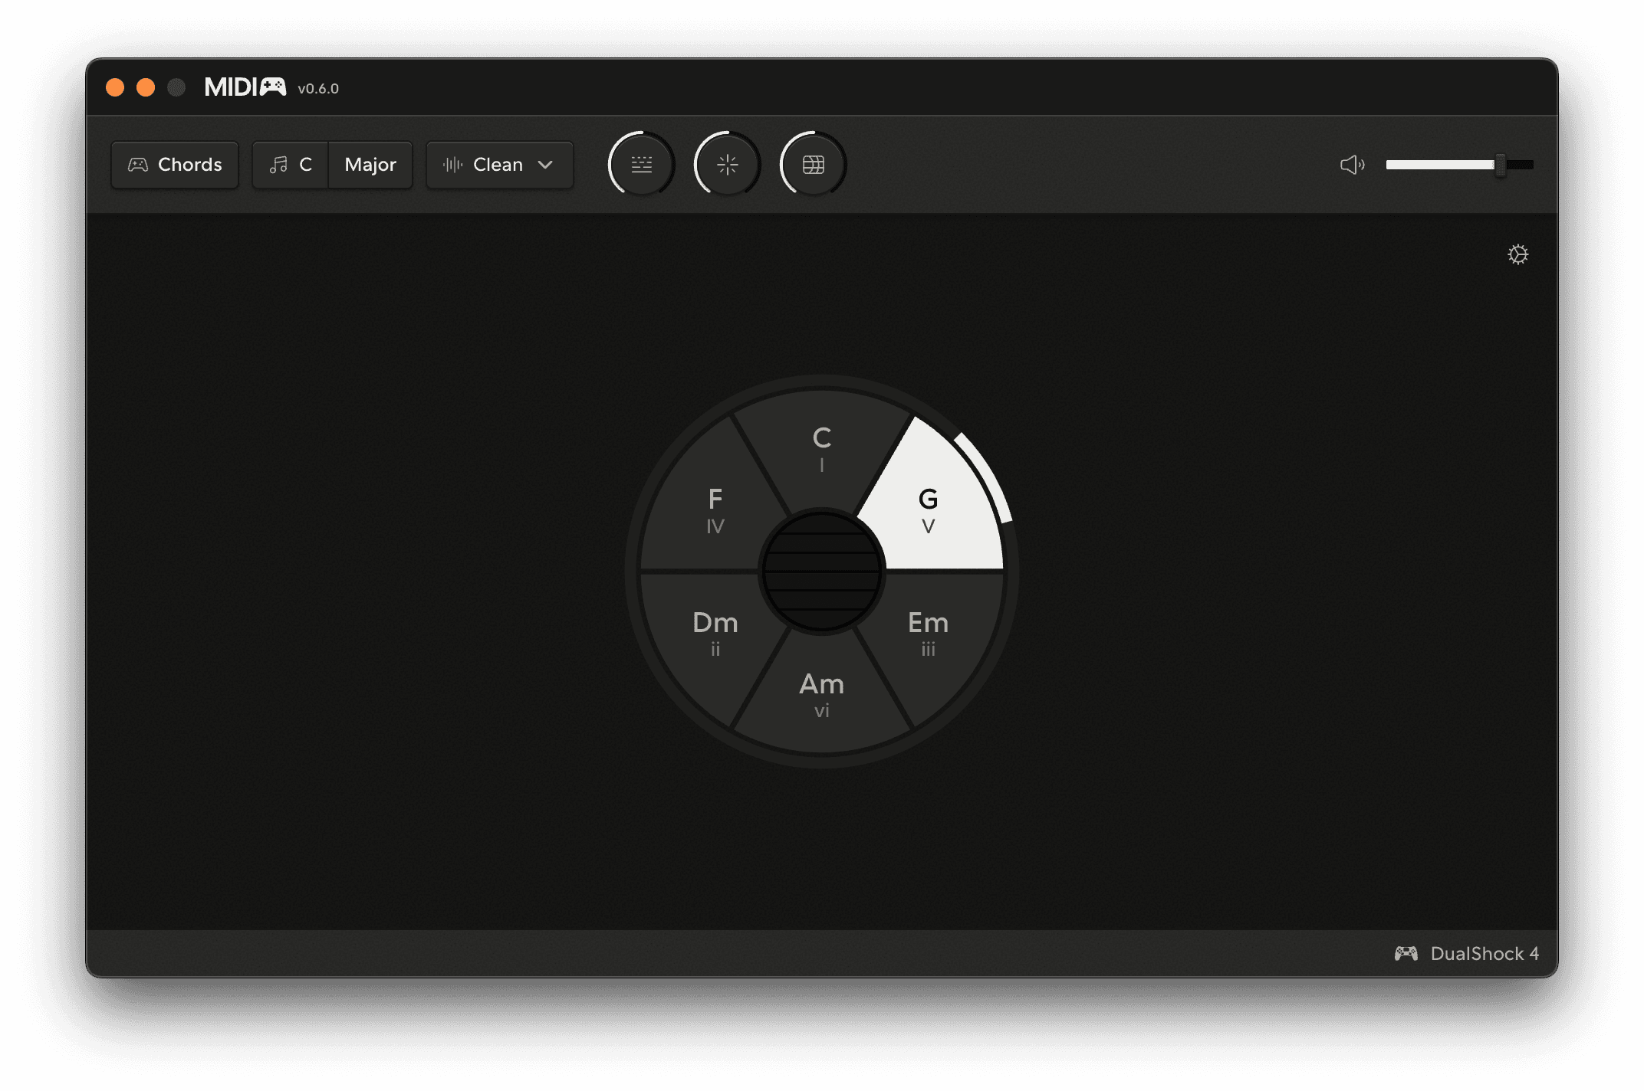Click the grid view round icon
This screenshot has width=1644, height=1091.
pyautogui.click(x=814, y=164)
